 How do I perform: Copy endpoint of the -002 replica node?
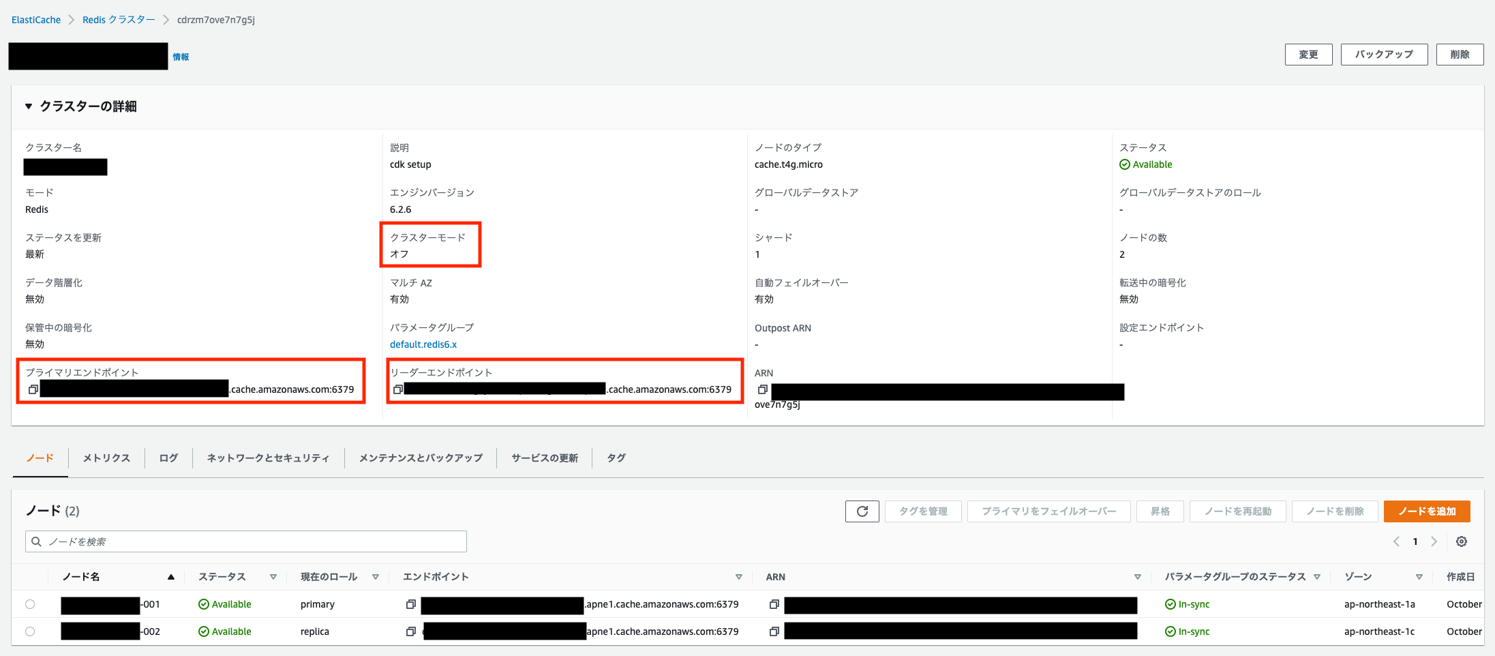coord(411,631)
